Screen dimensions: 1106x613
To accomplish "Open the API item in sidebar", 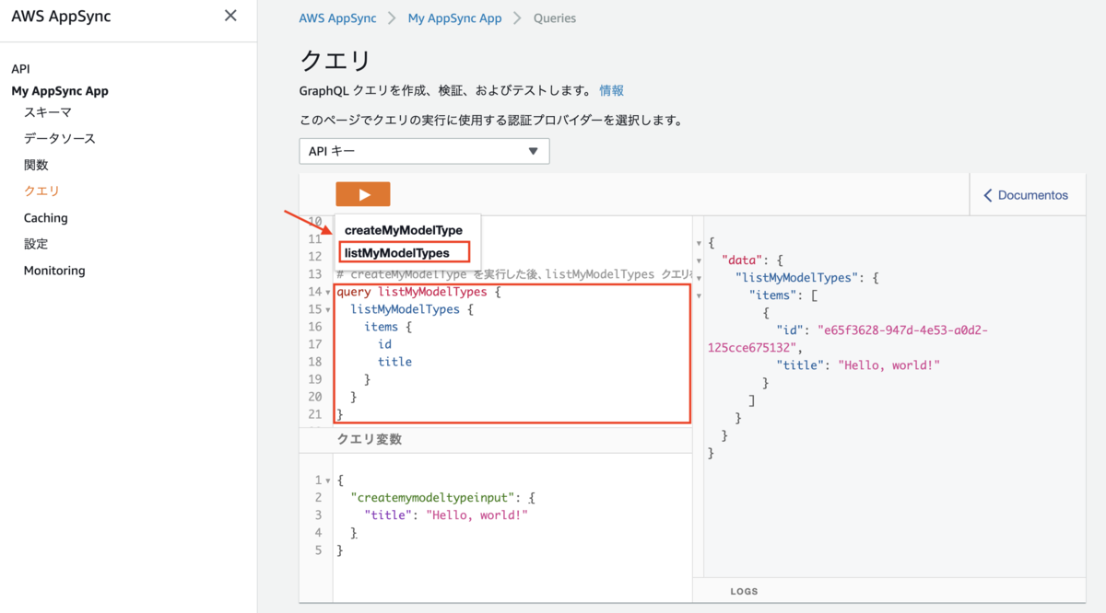I will click(x=20, y=69).
